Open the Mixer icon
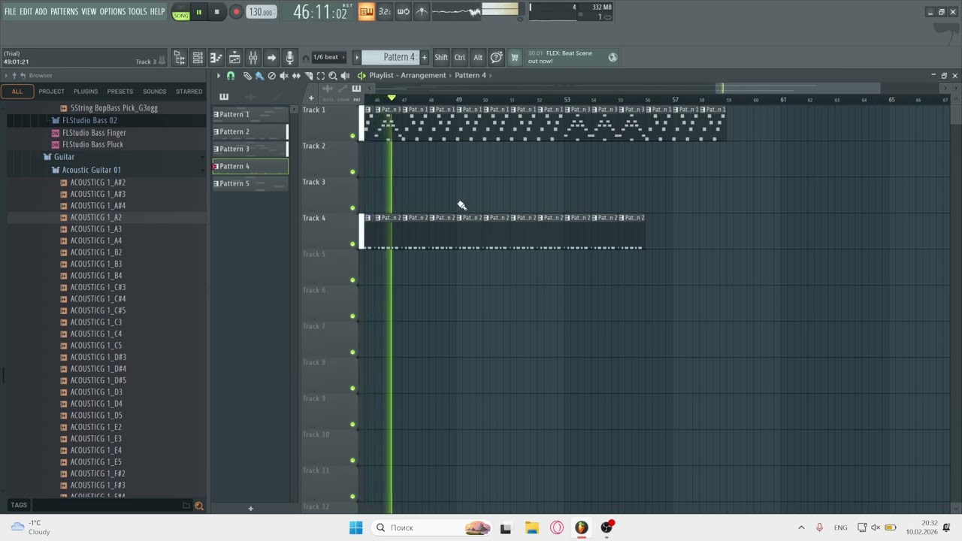The height and width of the screenshot is (541, 962). tap(253, 58)
